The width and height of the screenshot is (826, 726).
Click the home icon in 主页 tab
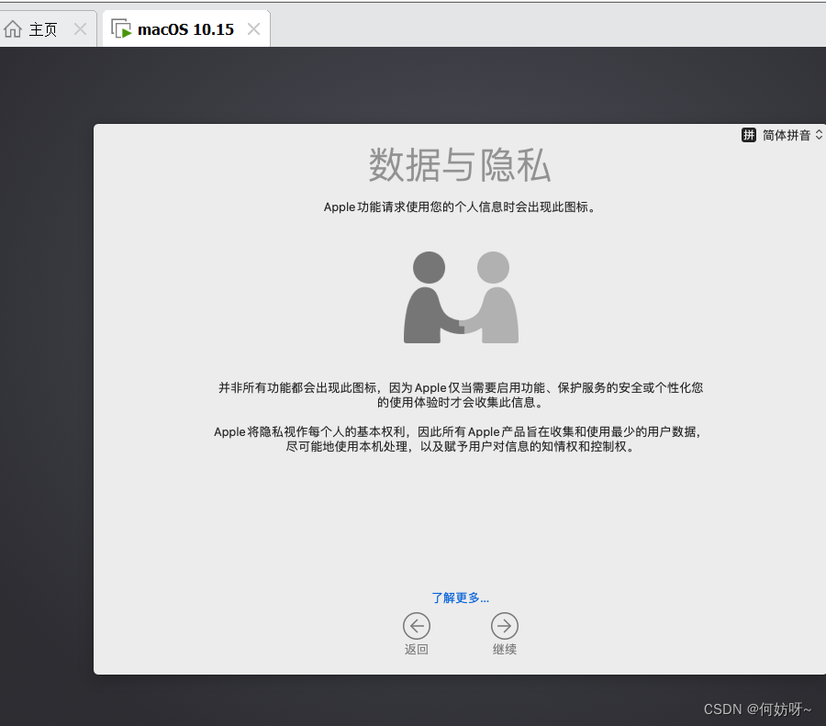click(x=13, y=29)
